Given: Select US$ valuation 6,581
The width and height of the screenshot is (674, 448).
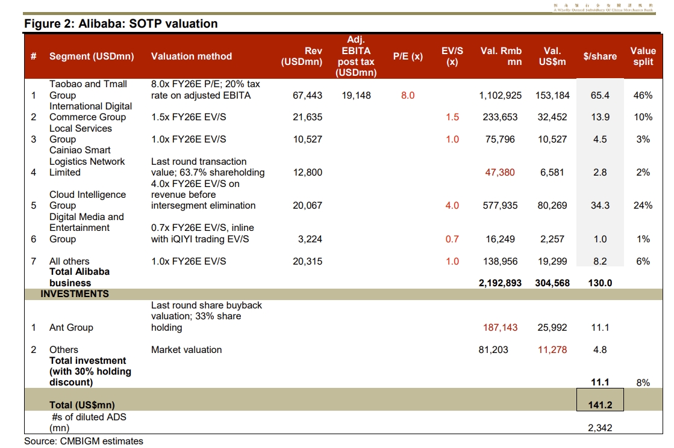Looking at the screenshot, I should click(552, 173).
